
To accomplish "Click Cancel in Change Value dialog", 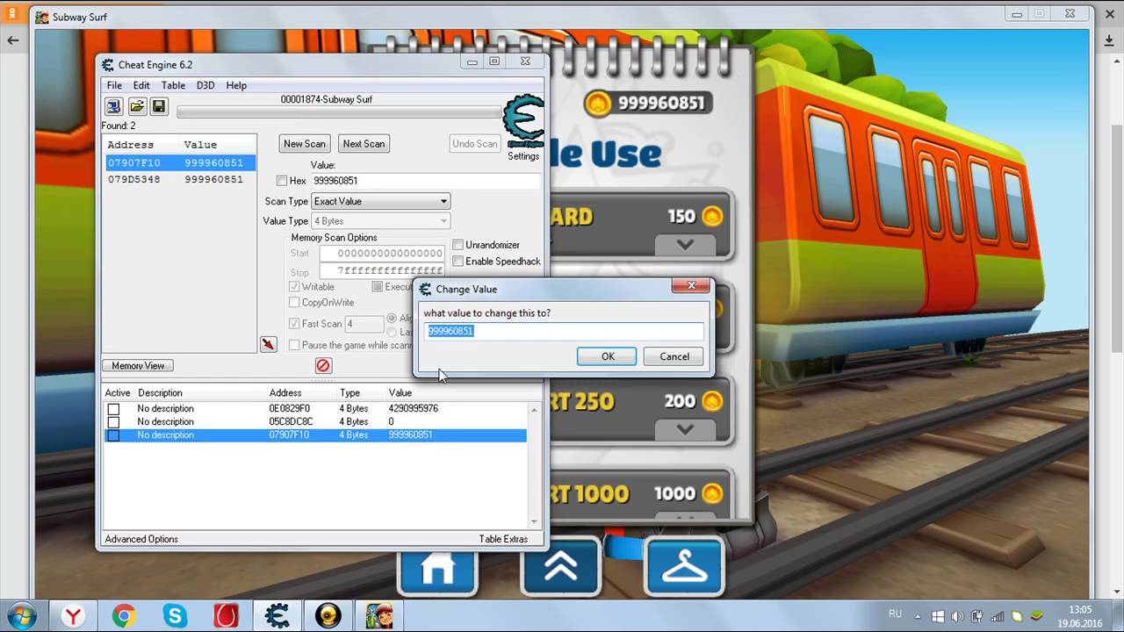I will (x=674, y=356).
